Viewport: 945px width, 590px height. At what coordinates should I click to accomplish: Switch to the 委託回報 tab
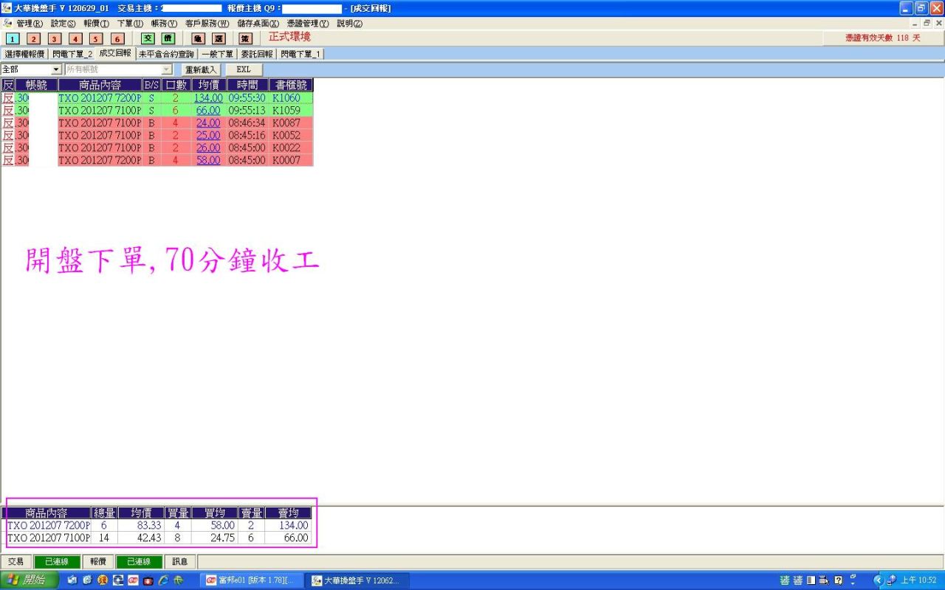257,54
